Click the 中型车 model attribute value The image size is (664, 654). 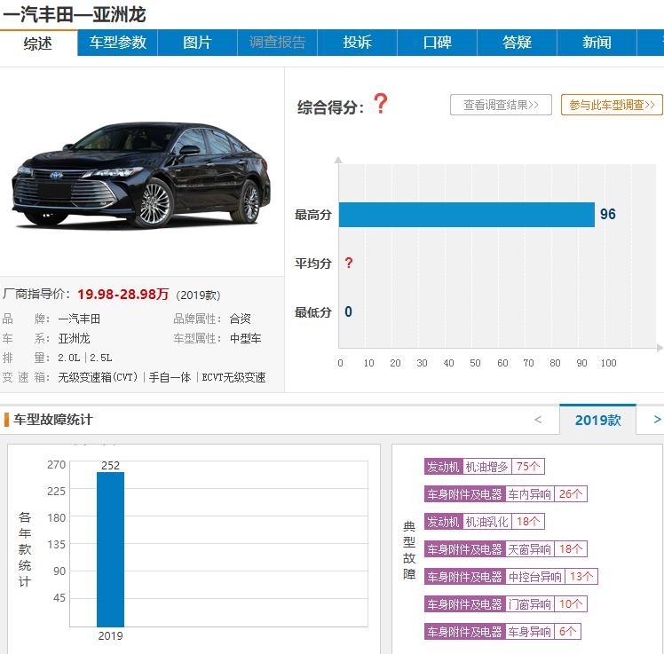click(246, 338)
